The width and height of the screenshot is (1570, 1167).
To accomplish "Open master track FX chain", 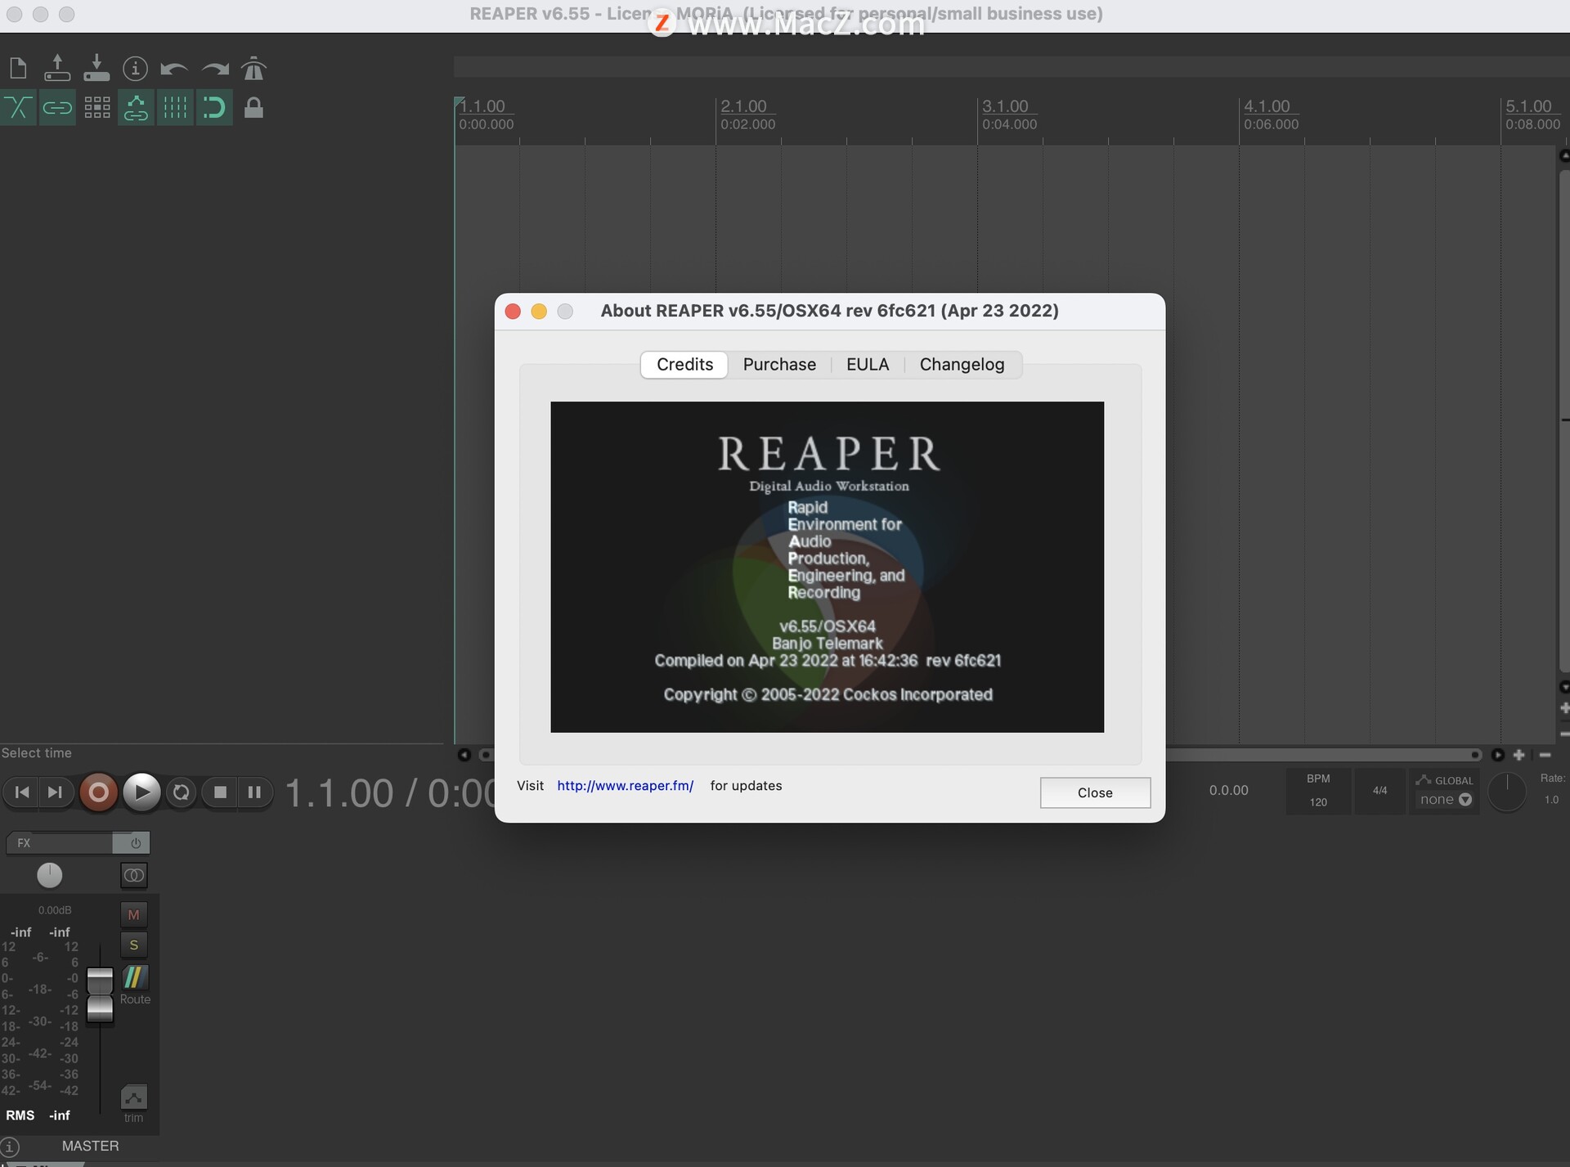I will point(59,843).
